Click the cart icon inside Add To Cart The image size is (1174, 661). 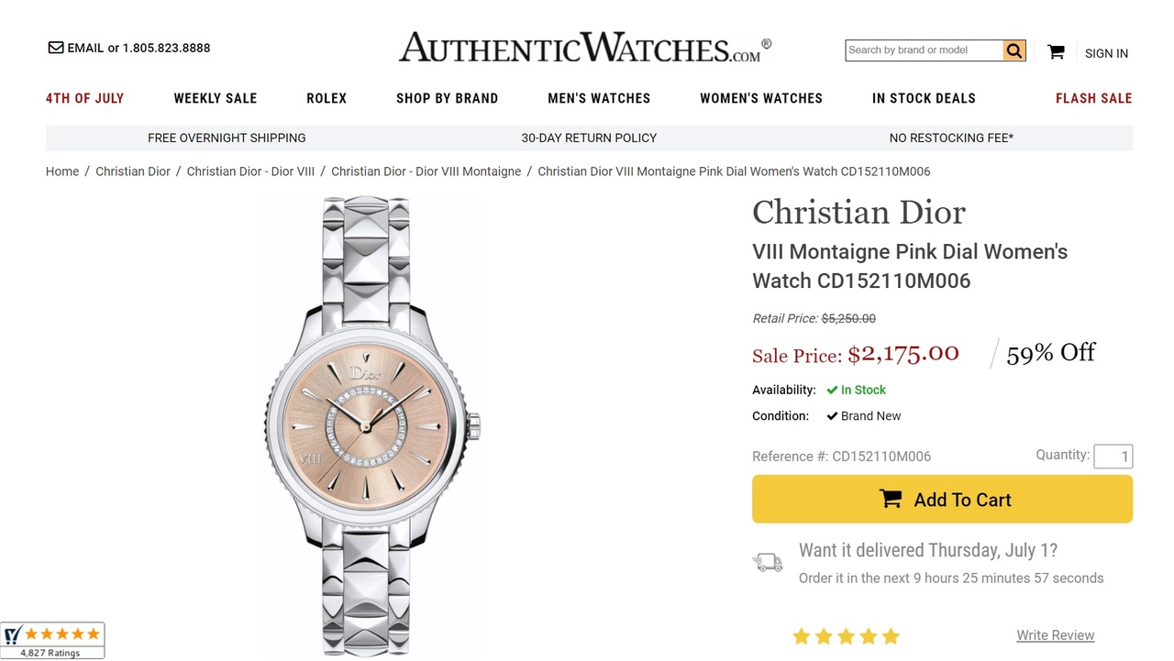click(x=890, y=499)
